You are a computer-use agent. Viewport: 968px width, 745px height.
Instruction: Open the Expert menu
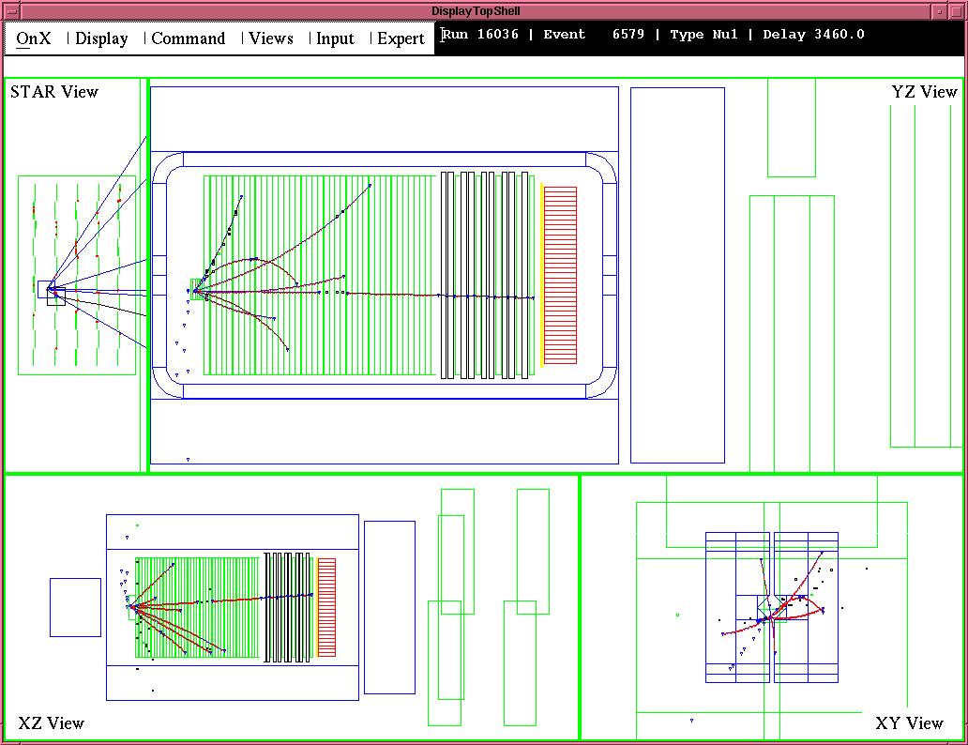(401, 38)
